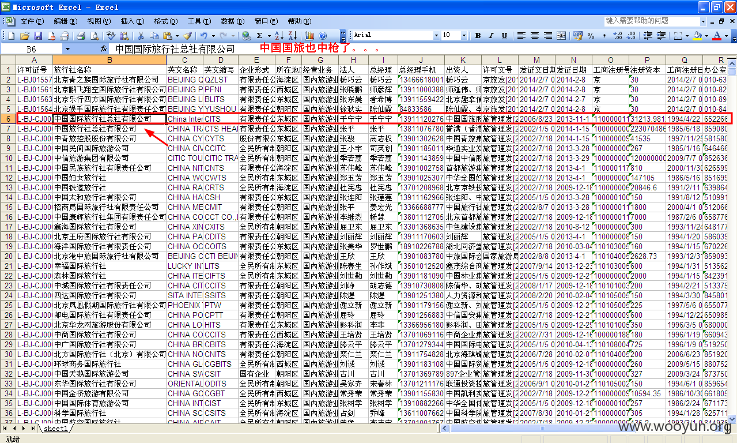The width and height of the screenshot is (737, 443).
Task: Center the cell text
Action: coord(535,35)
